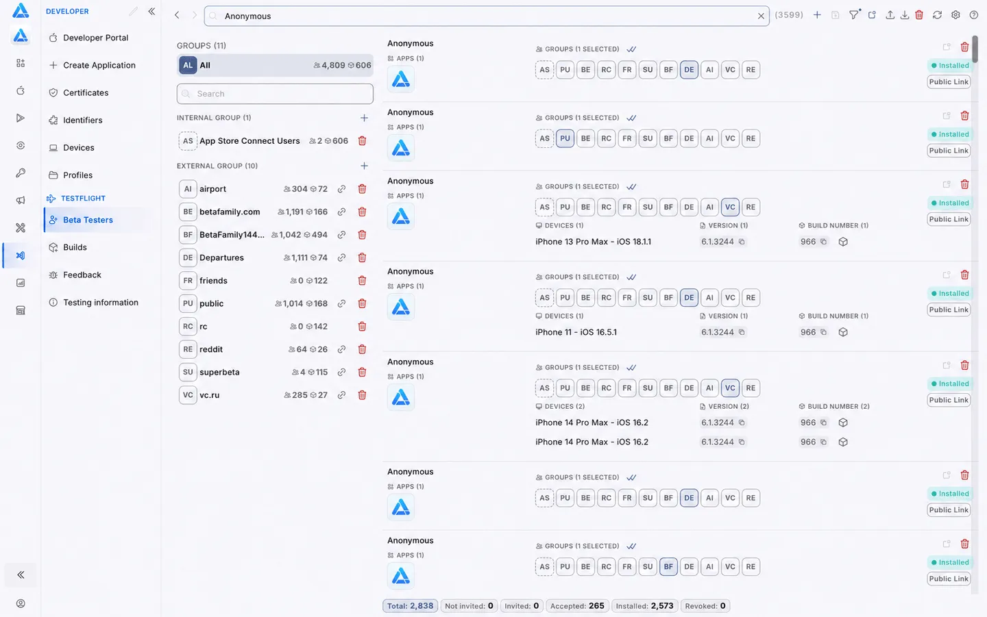
Task: Click the top Anonymous search bar
Action: [x=487, y=16]
